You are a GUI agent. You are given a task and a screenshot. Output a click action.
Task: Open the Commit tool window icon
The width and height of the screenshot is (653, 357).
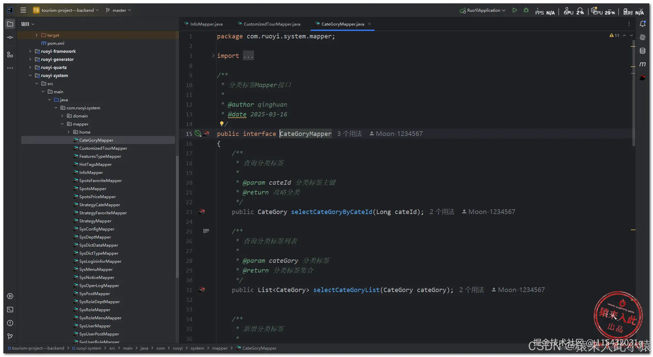10,37
